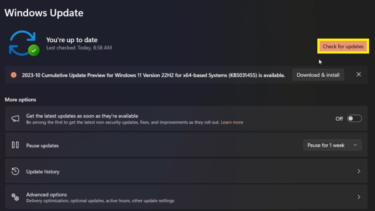The image size is (375, 211).
Task: Enable get latest updates toggle switch
Action: point(354,118)
